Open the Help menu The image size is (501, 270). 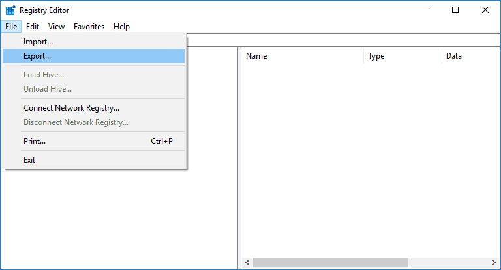coord(121,27)
